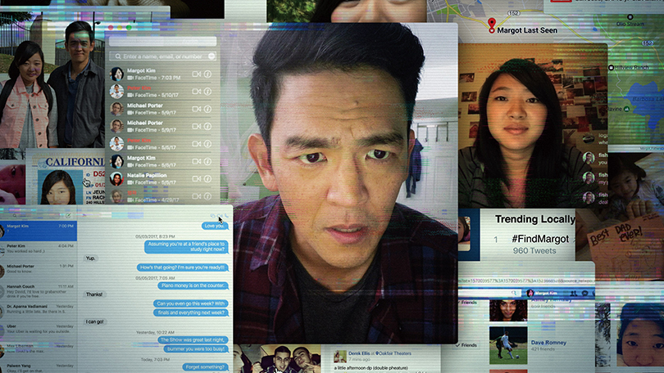Click Dave Romney's soccer profile thumbnail

[508, 345]
